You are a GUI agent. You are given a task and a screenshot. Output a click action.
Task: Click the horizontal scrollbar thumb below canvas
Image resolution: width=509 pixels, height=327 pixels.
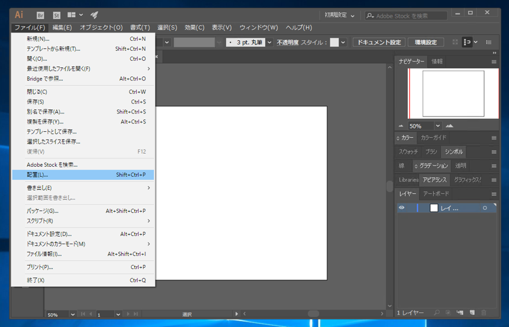(313, 313)
